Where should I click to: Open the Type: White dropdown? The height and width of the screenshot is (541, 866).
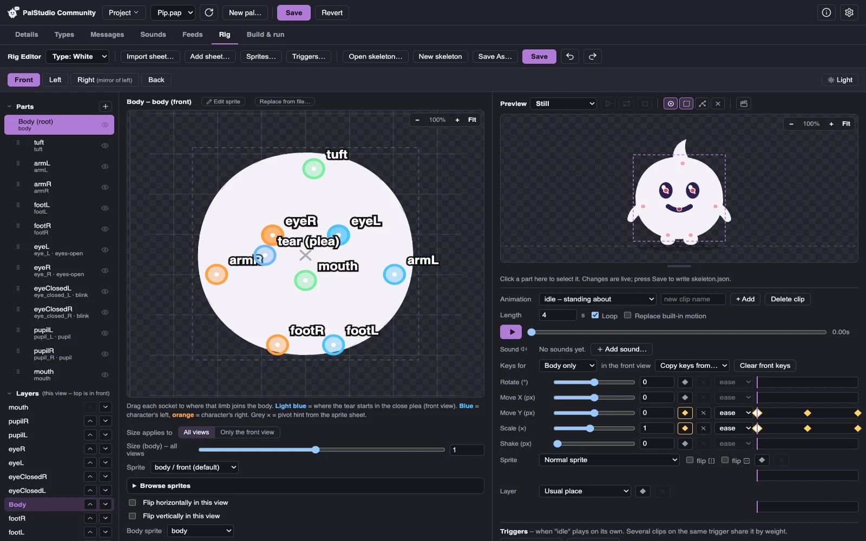tap(78, 56)
